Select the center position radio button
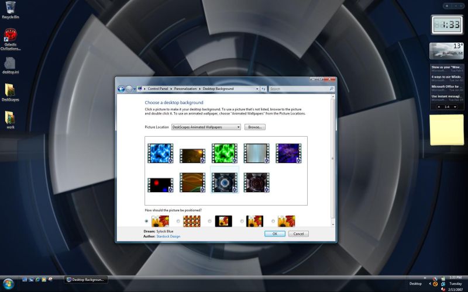This screenshot has height=292, width=468. (209, 221)
